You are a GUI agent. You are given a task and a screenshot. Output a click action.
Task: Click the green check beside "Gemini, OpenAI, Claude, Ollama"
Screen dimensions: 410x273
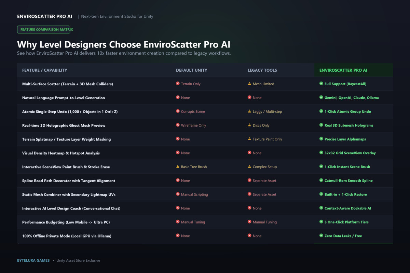(321, 97)
